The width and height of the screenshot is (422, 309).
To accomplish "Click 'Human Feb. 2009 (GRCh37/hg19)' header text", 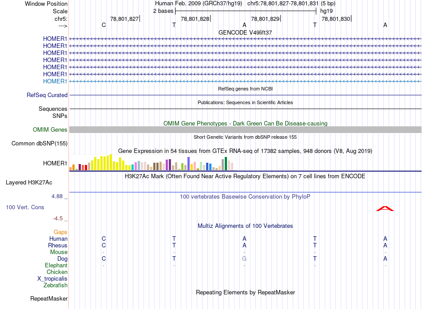I will click(x=199, y=4).
